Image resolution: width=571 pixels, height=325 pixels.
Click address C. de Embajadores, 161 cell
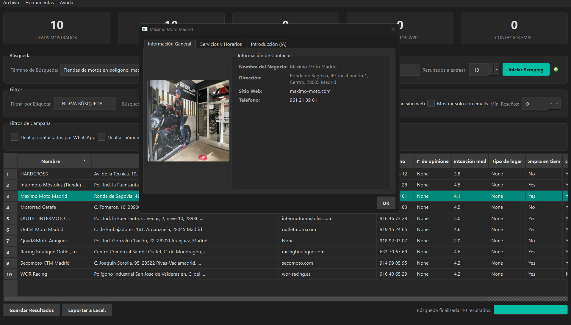click(x=152, y=230)
